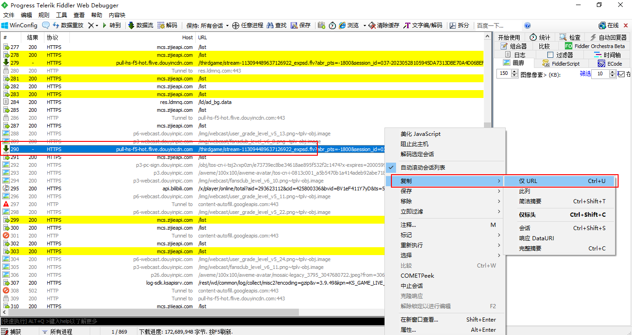Viewport: 632px width, 335px height.
Task: Open the 内容块 menu
Action: point(117,15)
